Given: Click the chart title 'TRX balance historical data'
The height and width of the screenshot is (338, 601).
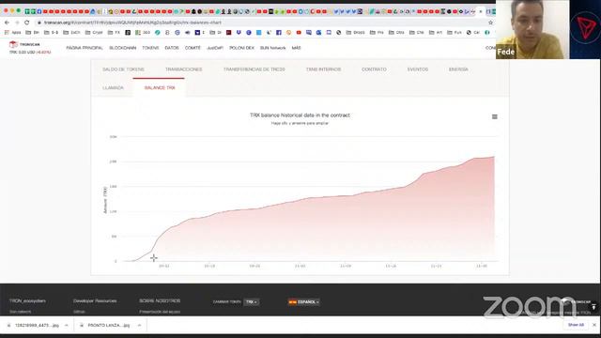Looking at the screenshot, I should coord(300,115).
